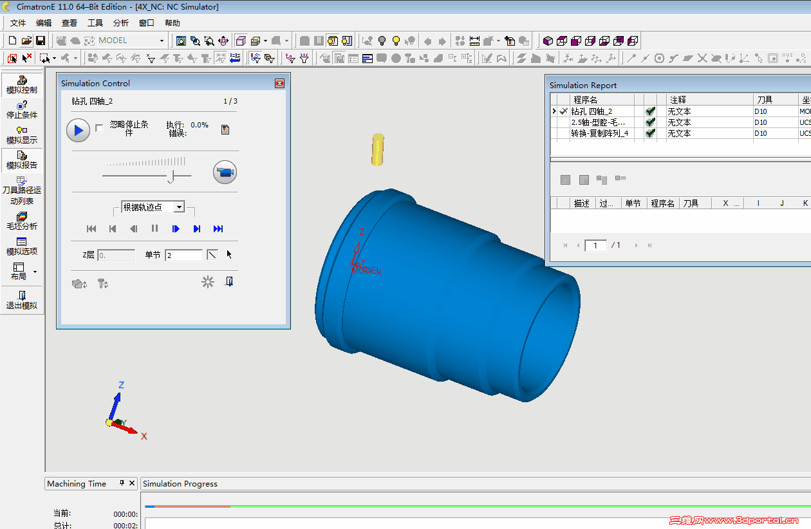The image size is (811, 529).
Task: Open 模拟显示 sidebar item
Action: point(22,135)
